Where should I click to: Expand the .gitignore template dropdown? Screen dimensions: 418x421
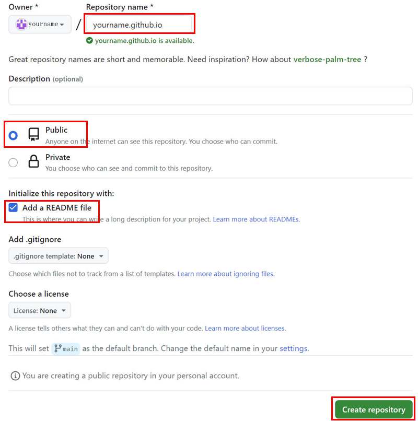pyautogui.click(x=59, y=256)
